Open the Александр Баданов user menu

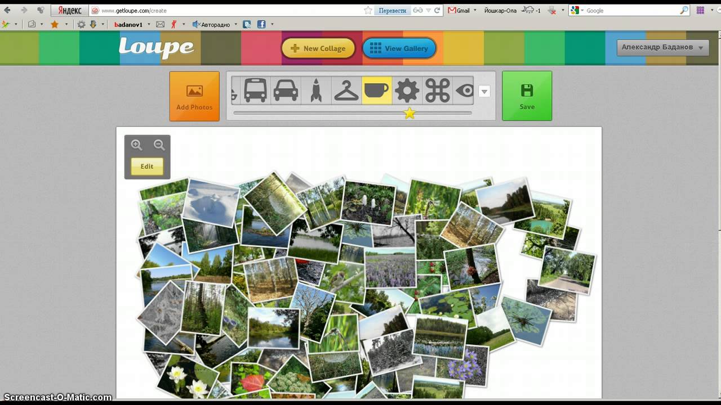(x=663, y=47)
